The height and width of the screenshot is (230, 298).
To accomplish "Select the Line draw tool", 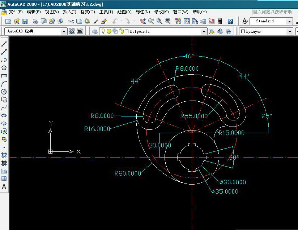I will coord(4,44).
